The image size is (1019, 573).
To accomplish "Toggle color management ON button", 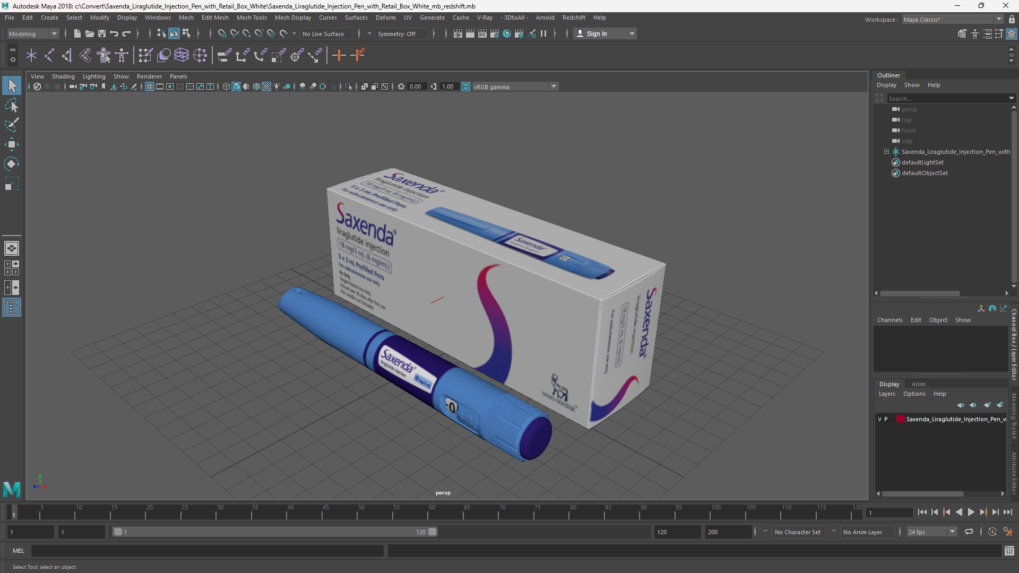I will click(466, 86).
